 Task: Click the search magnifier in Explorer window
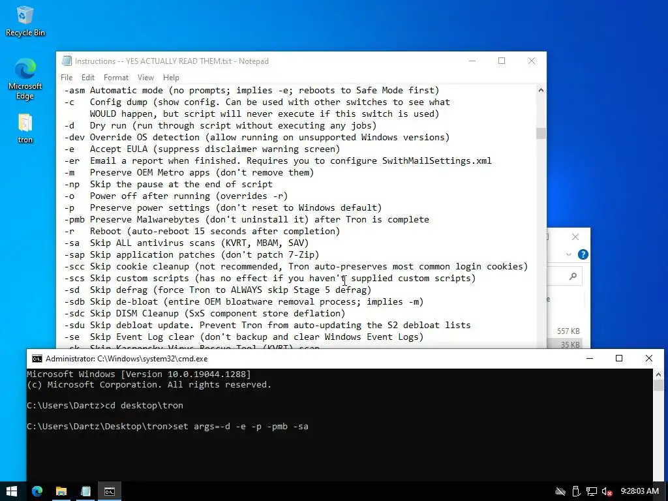(573, 277)
